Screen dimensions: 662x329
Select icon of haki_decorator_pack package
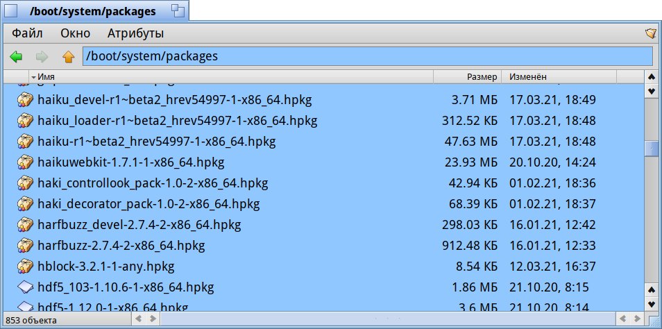click(25, 204)
